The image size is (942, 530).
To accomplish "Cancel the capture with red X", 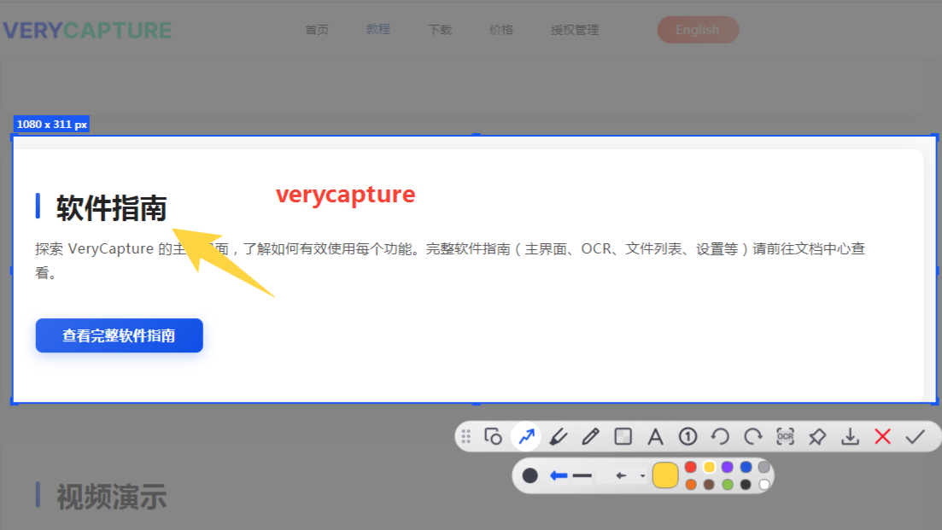I will (882, 436).
